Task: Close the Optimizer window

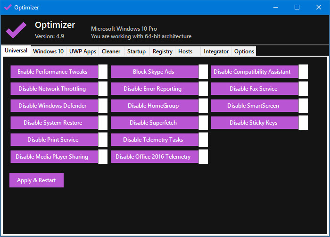Action: click(x=319, y=7)
